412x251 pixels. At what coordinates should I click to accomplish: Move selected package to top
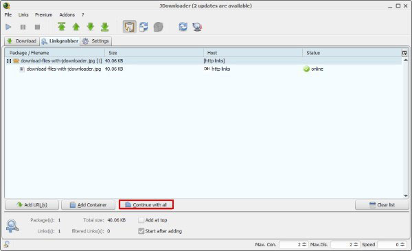62,27
